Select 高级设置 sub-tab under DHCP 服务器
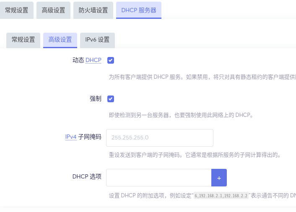 click(x=60, y=40)
